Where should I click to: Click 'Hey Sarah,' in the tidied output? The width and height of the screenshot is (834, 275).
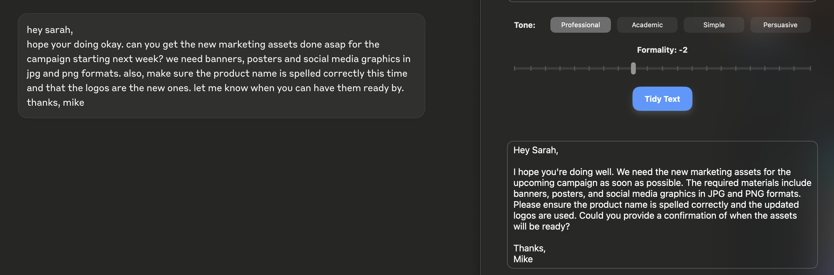535,150
